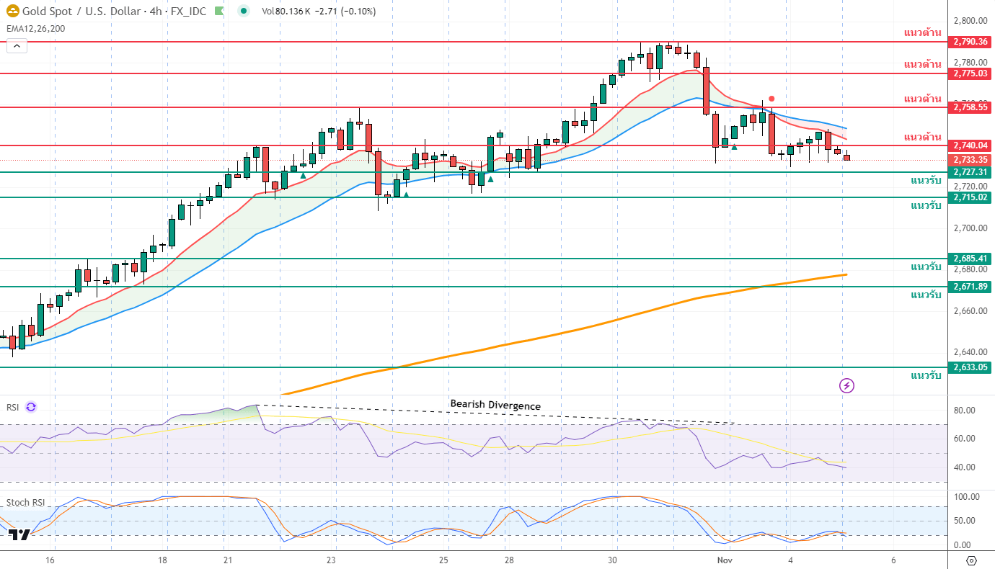Collapse the indicator legend with chevron button
The height and width of the screenshot is (569, 995).
click(17, 46)
